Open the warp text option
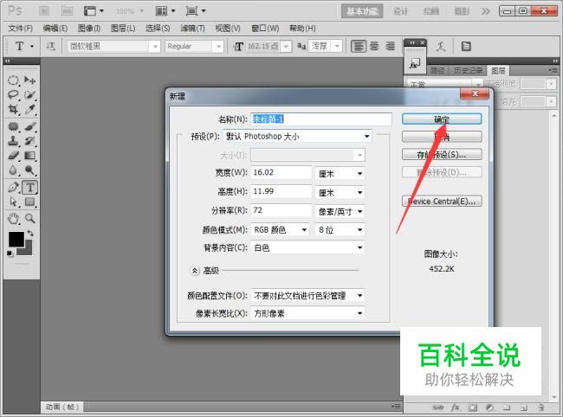 pyautogui.click(x=441, y=46)
